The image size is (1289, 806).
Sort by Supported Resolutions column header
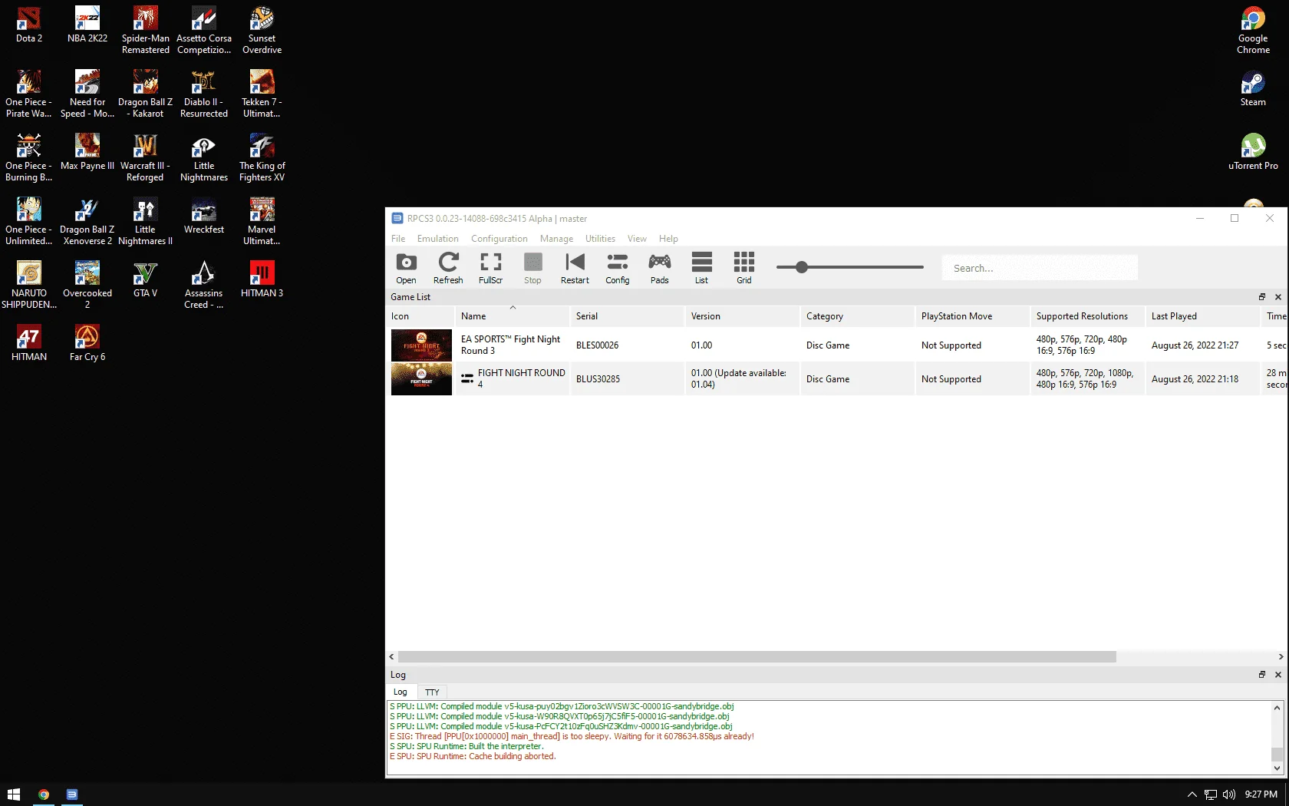[x=1086, y=316]
